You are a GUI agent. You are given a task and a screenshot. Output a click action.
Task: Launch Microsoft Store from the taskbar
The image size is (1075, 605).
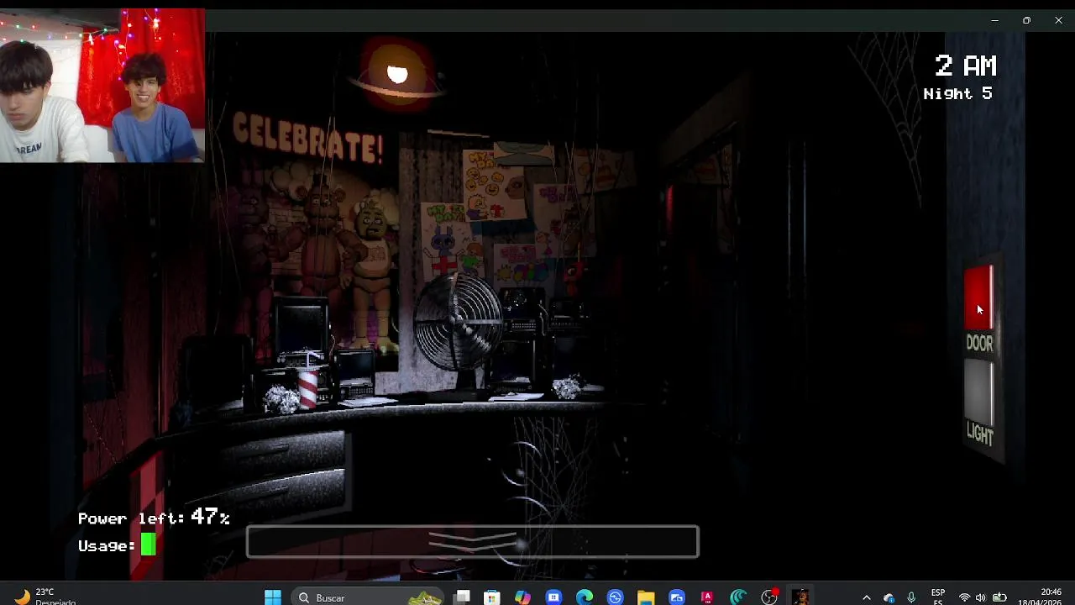[492, 597]
